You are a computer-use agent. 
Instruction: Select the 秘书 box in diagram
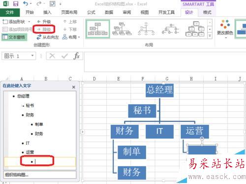[142, 111]
